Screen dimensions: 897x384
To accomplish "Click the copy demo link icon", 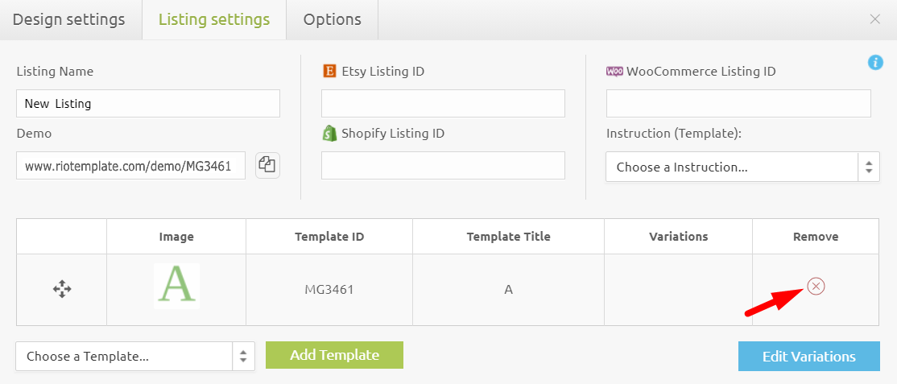I will tap(267, 165).
